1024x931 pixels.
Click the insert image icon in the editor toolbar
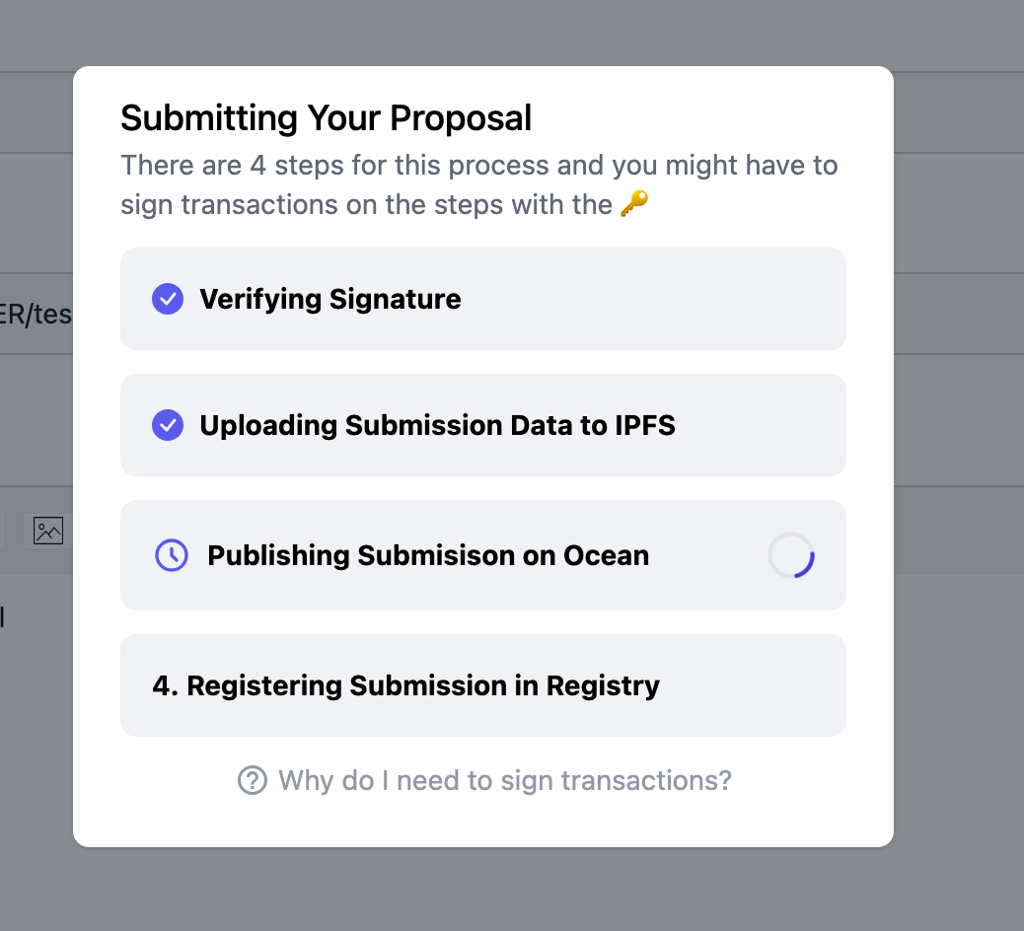[x=48, y=531]
